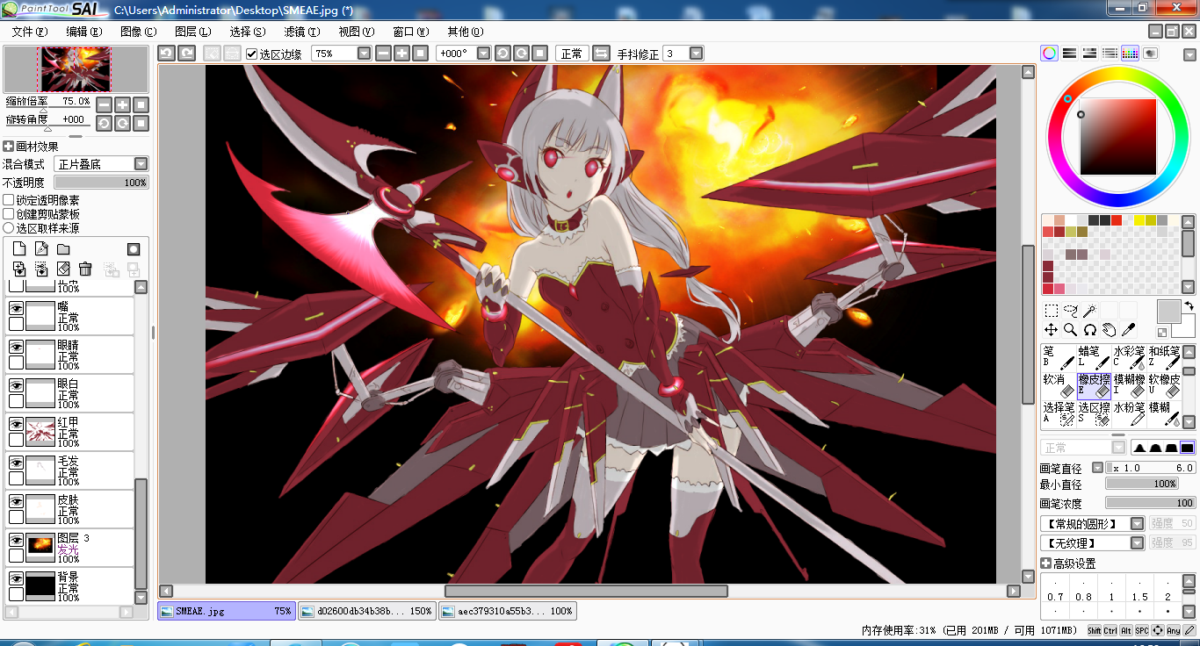The height and width of the screenshot is (646, 1200).
Task: Pick the red swatch in palette
Action: coord(1117,220)
